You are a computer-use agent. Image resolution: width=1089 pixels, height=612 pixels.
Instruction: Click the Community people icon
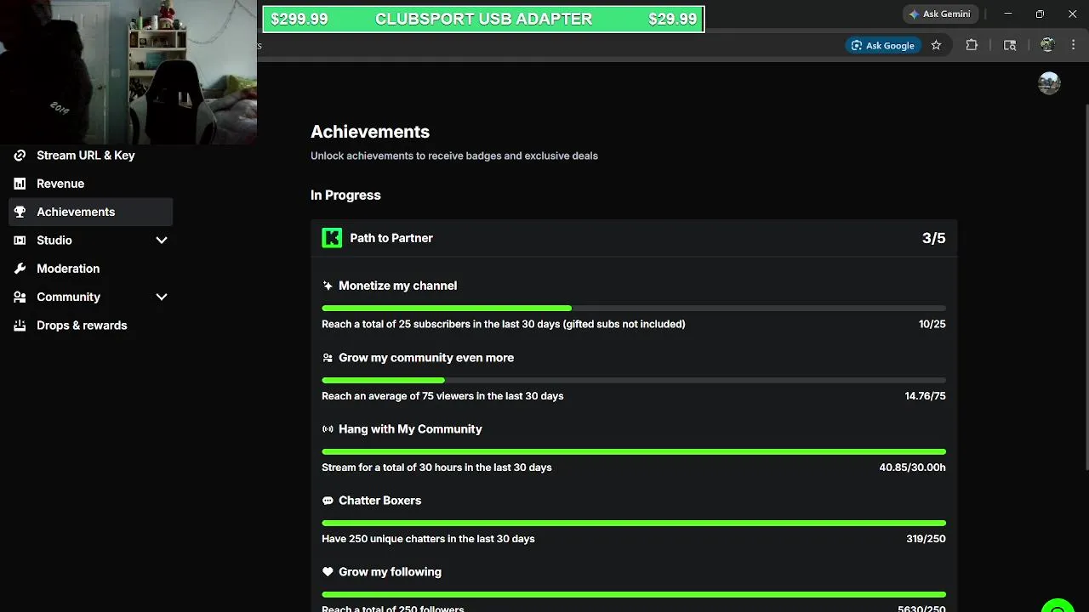pyautogui.click(x=20, y=297)
